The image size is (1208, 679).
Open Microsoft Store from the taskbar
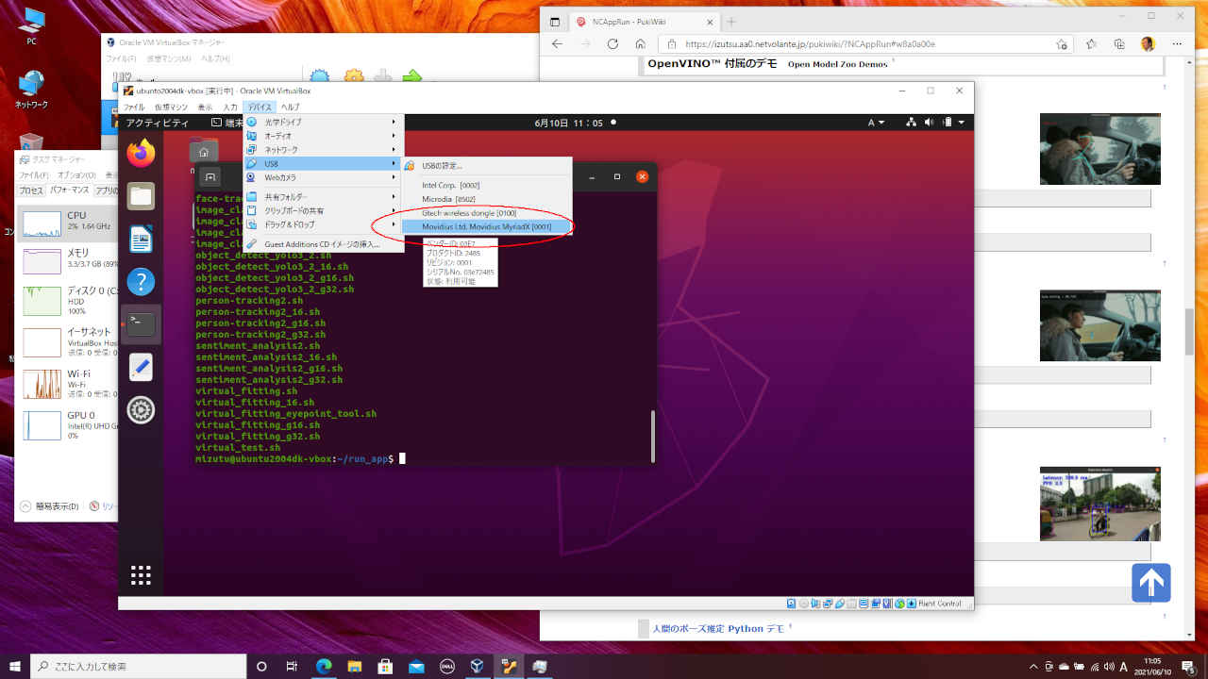pyautogui.click(x=384, y=666)
